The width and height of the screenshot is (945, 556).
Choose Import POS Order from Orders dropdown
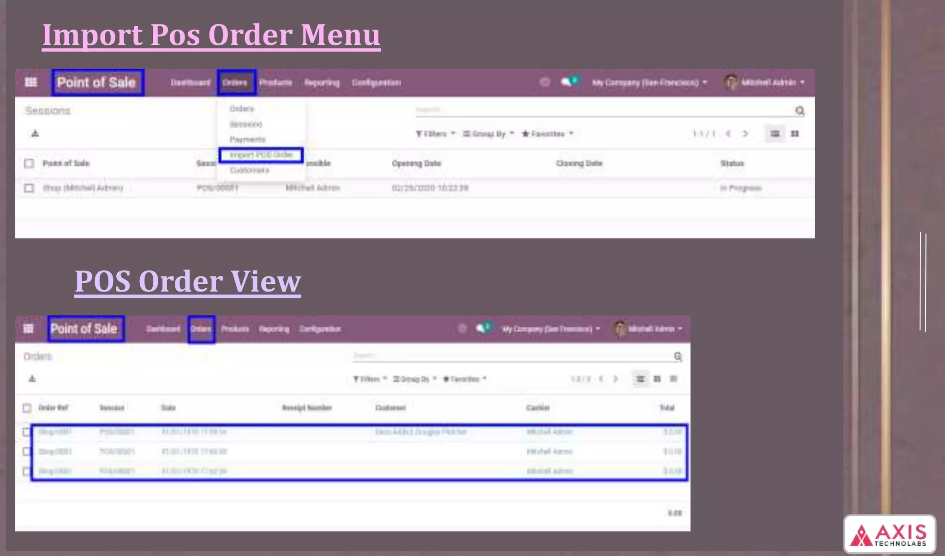click(x=261, y=155)
